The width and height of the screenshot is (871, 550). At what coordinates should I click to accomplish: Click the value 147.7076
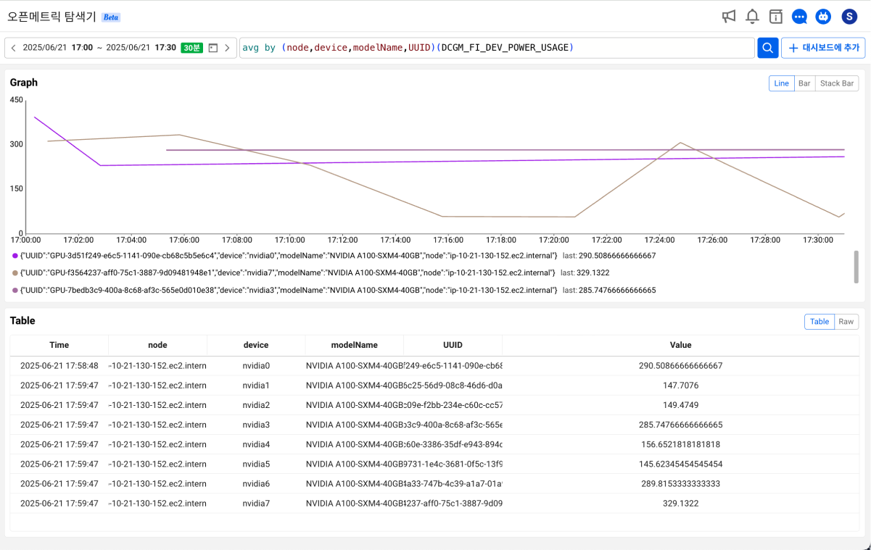pos(681,386)
